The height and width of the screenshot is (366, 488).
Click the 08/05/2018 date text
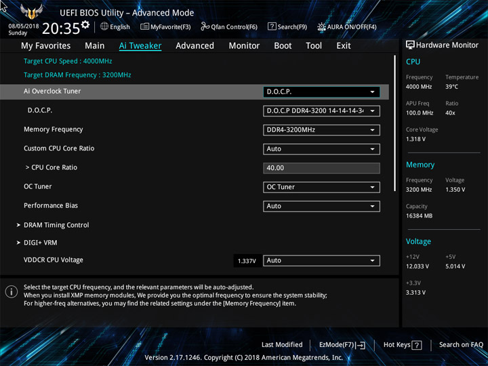pos(24,26)
